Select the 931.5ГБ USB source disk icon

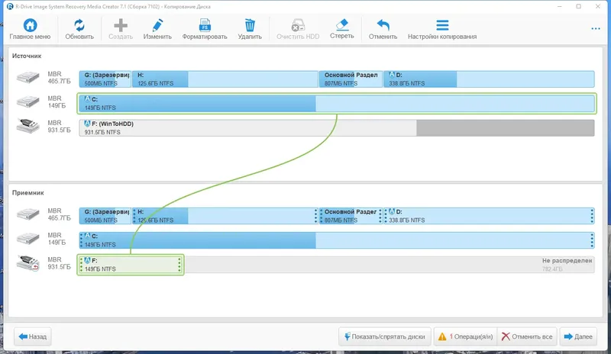pyautogui.click(x=27, y=126)
